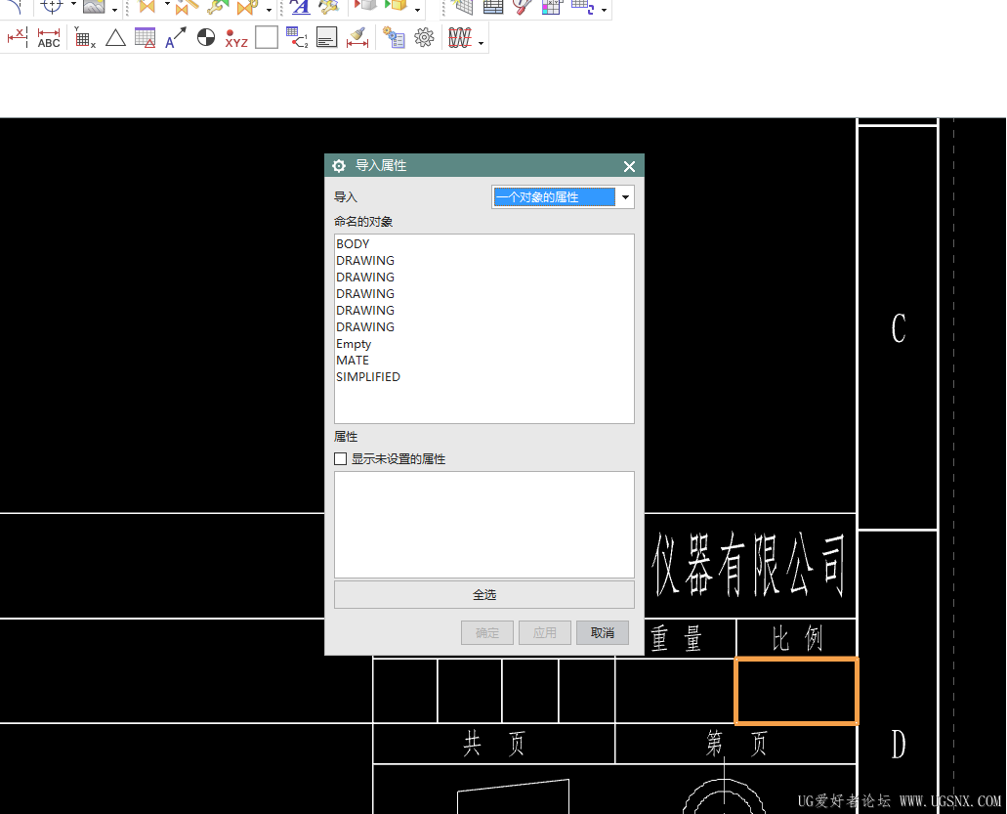The height and width of the screenshot is (814, 1007).
Task: Select the MATE object in list
Action: 353,361
